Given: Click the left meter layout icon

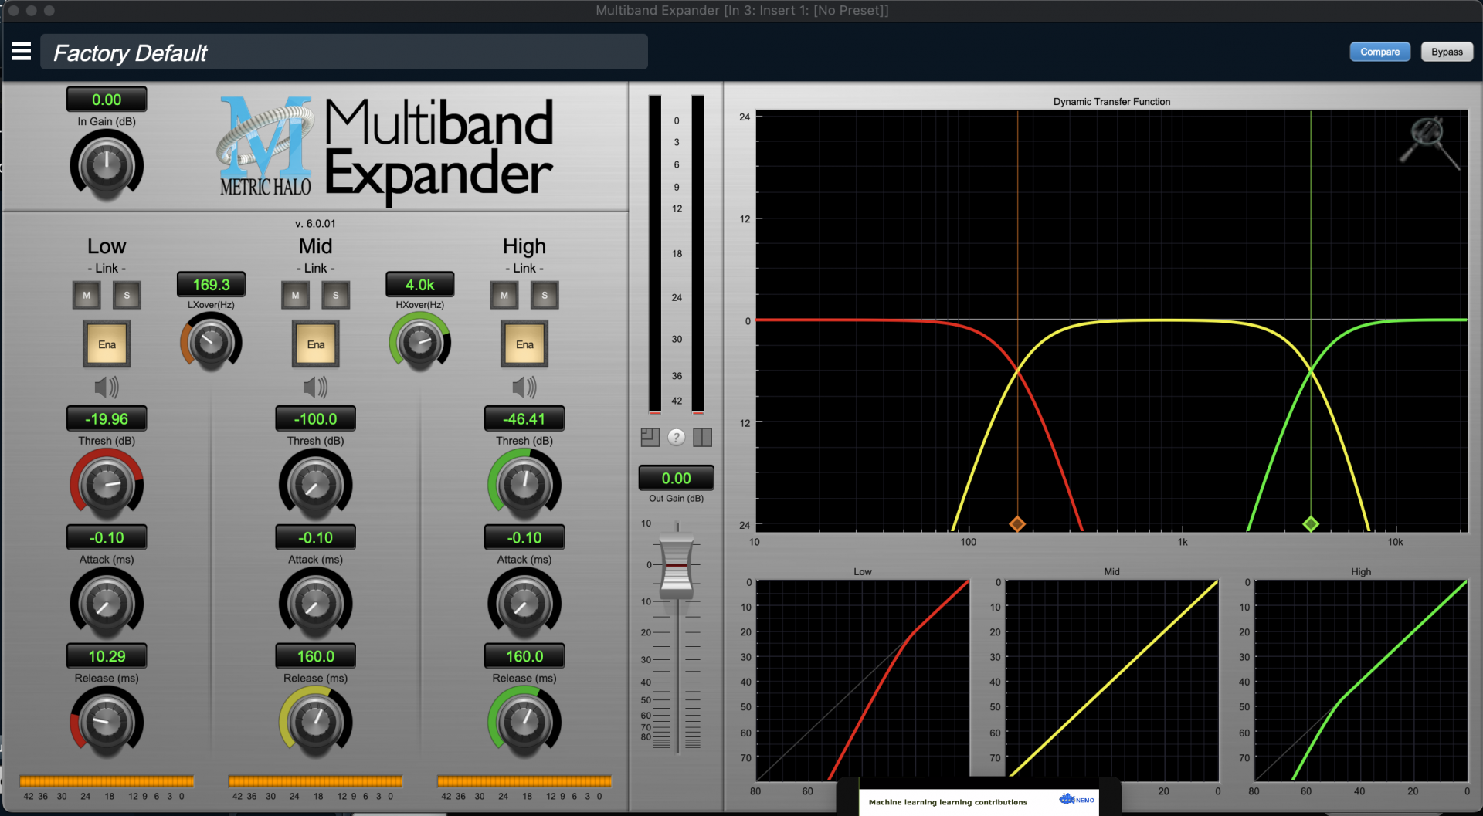Looking at the screenshot, I should 650,438.
